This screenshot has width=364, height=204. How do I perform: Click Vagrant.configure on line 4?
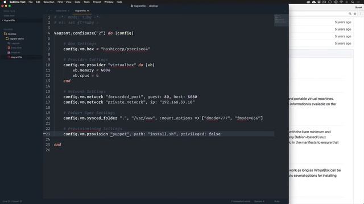pos(74,33)
